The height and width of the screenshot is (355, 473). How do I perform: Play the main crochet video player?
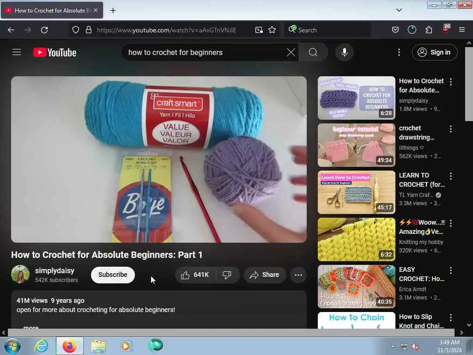159,159
